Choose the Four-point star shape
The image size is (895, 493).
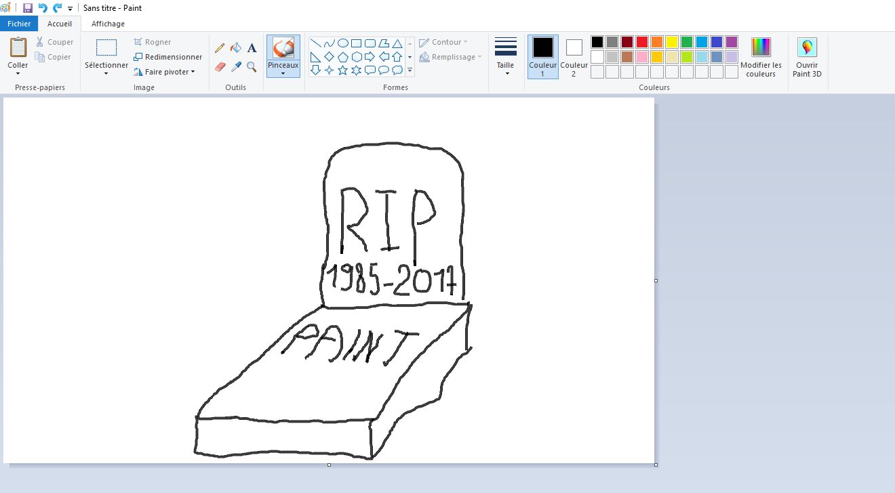coord(330,70)
